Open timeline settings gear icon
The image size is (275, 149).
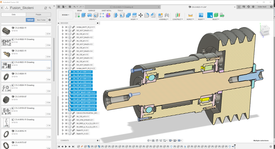[271, 146]
